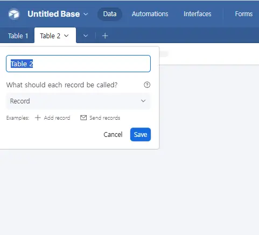
Task: Go to the Interfaces tab
Action: [198, 14]
